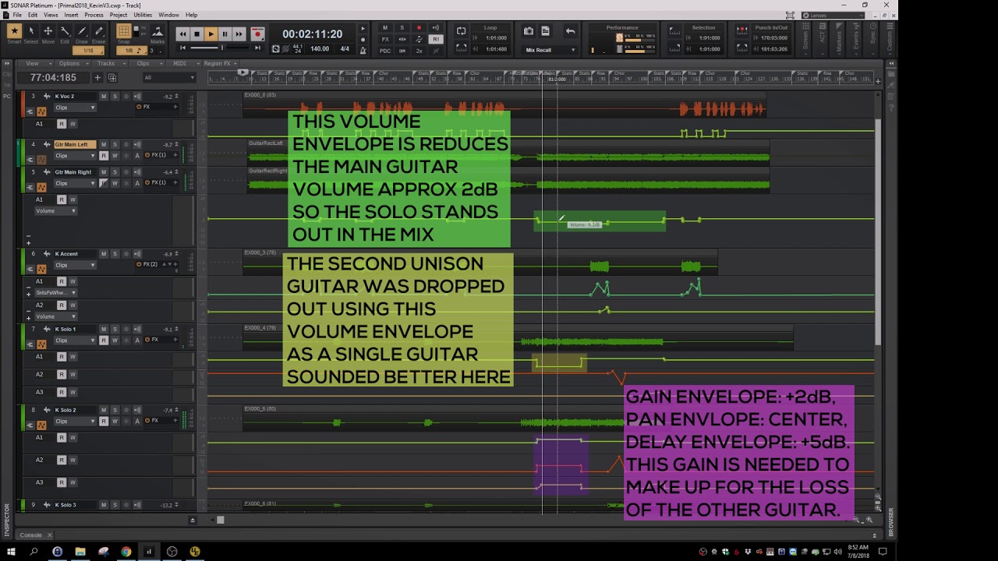Add FX to K Voc 2 bin

pos(175,107)
